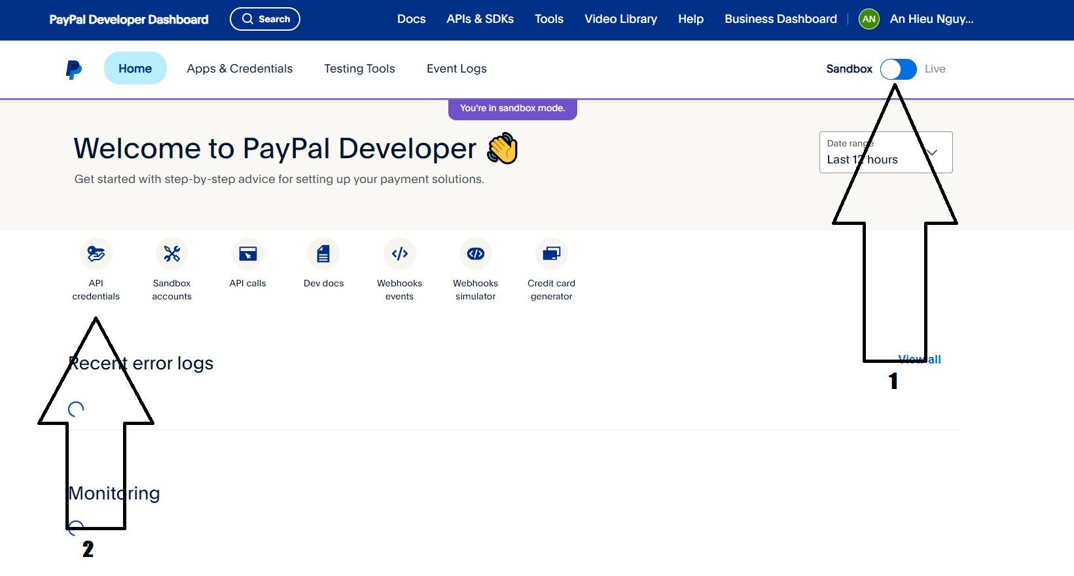Open the Webhooks simulator icon
Viewport: 1074px width, 576px height.
(x=476, y=254)
